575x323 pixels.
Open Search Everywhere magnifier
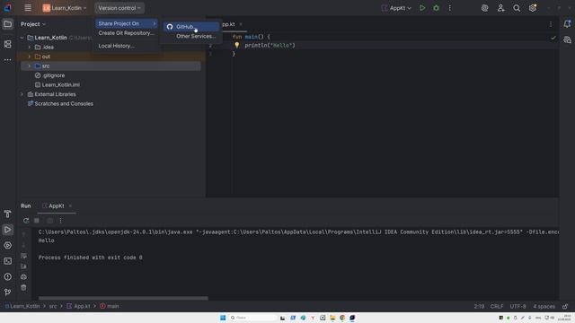517,8
